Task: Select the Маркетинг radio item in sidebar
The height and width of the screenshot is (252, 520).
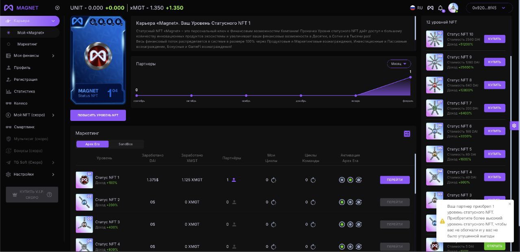Action: (27, 44)
